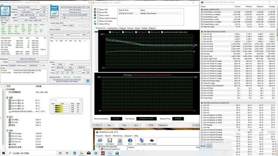Click Driver Update icon in HWiNFO64
The width and height of the screenshot is (278, 156).
click(x=142, y=141)
